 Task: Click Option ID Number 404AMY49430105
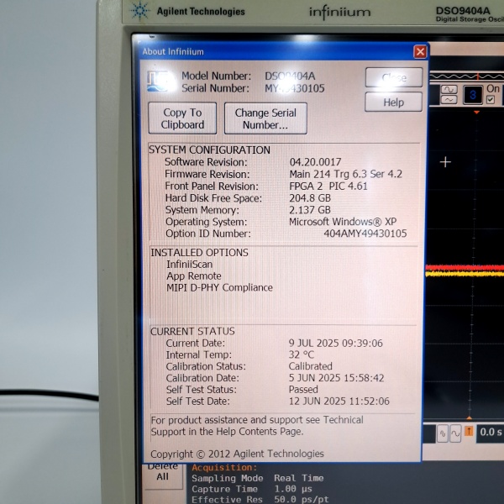365,233
